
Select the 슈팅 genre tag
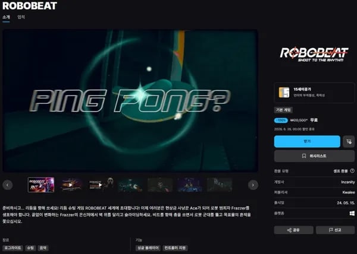tap(30, 248)
